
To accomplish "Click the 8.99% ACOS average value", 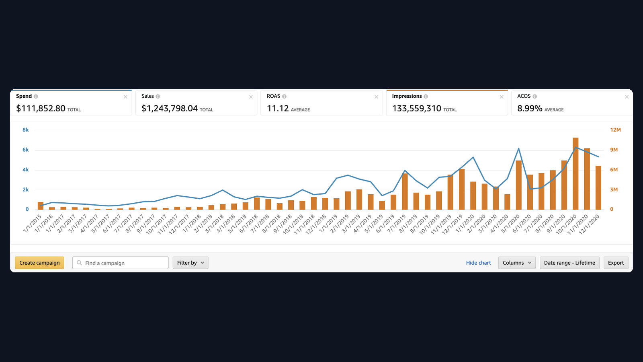I will (x=530, y=108).
